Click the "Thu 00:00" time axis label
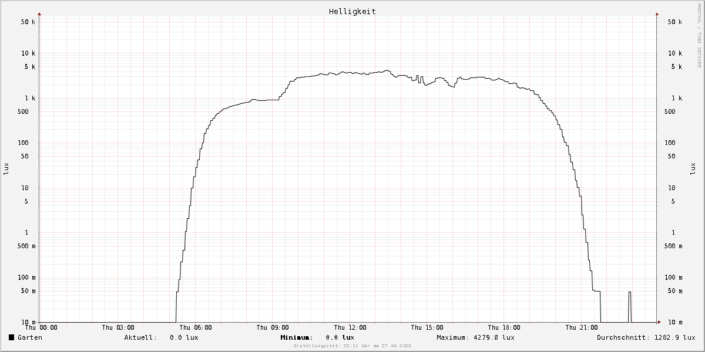Image resolution: width=705 pixels, height=352 pixels. 41,327
